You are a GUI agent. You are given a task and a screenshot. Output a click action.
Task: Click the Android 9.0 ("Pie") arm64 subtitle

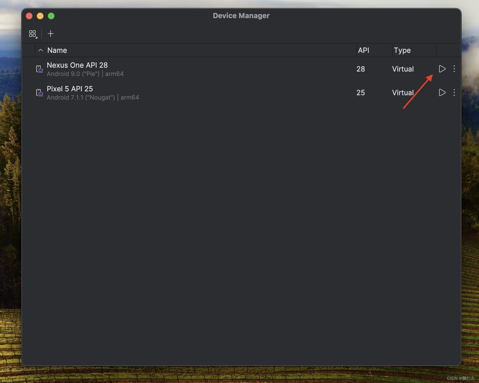(85, 74)
